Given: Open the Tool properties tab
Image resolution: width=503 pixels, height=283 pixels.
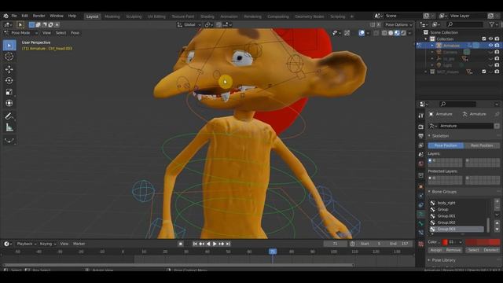Looking at the screenshot, I should click(x=421, y=116).
